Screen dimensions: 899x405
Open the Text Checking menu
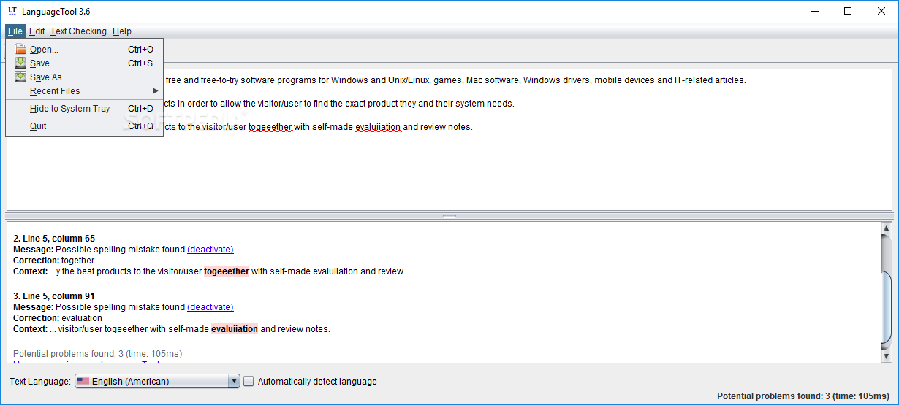pyautogui.click(x=78, y=31)
